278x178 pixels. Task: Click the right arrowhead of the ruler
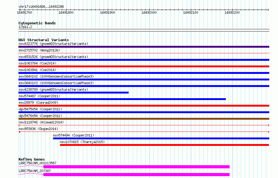268,10
